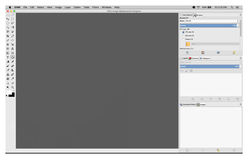Click the Bucket Fill Opacity slider
Viewport: 248px width, 159px height.
click(x=209, y=26)
